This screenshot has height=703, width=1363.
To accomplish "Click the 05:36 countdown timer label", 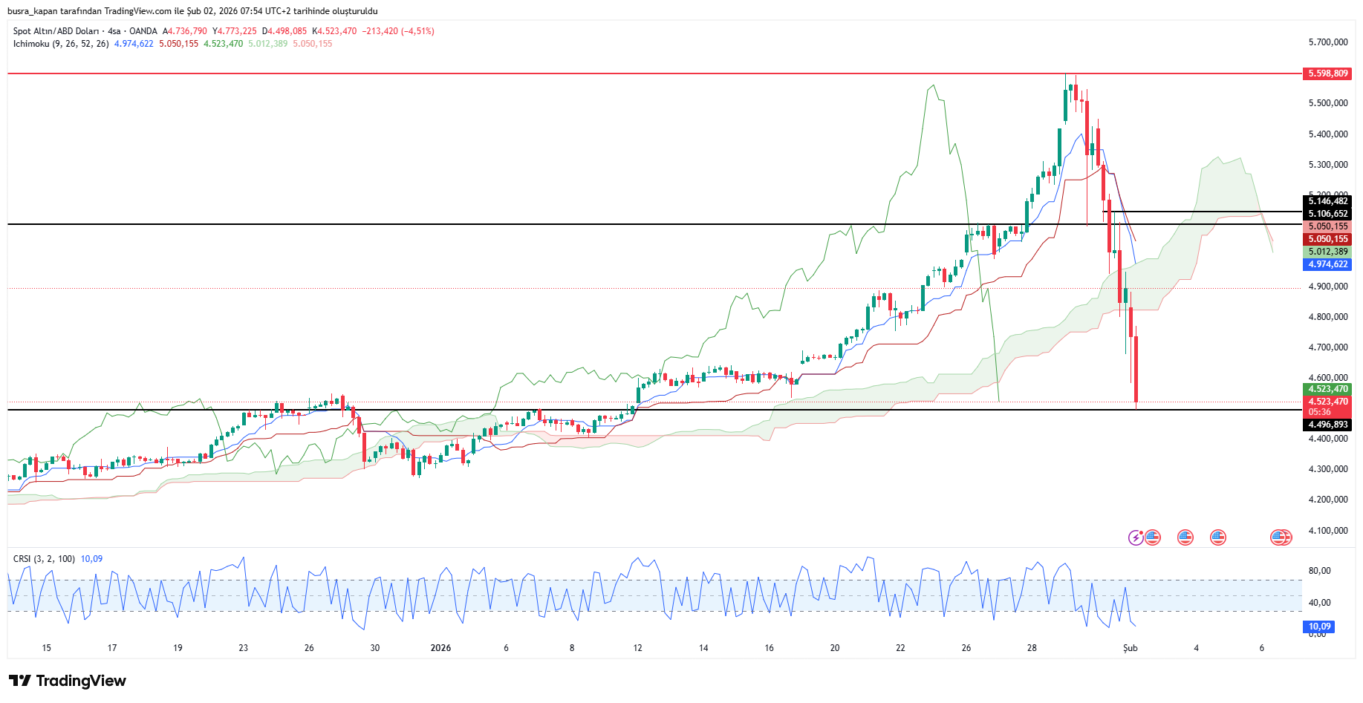I will pyautogui.click(x=1319, y=412).
